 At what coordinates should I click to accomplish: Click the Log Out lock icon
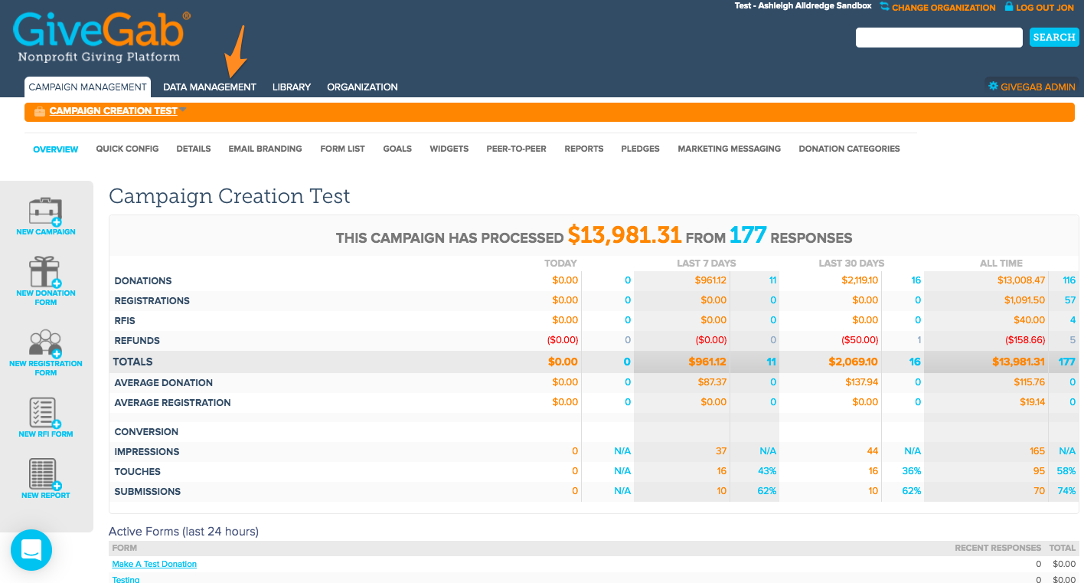pyautogui.click(x=1008, y=7)
